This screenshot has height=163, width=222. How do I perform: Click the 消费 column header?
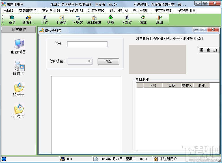point(201,85)
